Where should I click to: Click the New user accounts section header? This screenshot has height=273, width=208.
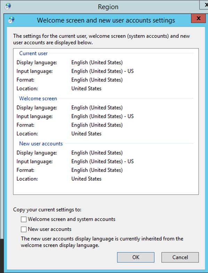41,143
